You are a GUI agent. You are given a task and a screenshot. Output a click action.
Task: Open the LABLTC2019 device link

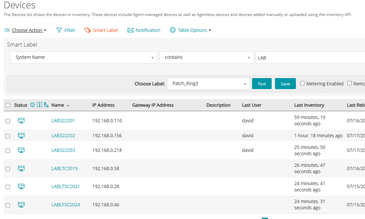[x=64, y=168]
